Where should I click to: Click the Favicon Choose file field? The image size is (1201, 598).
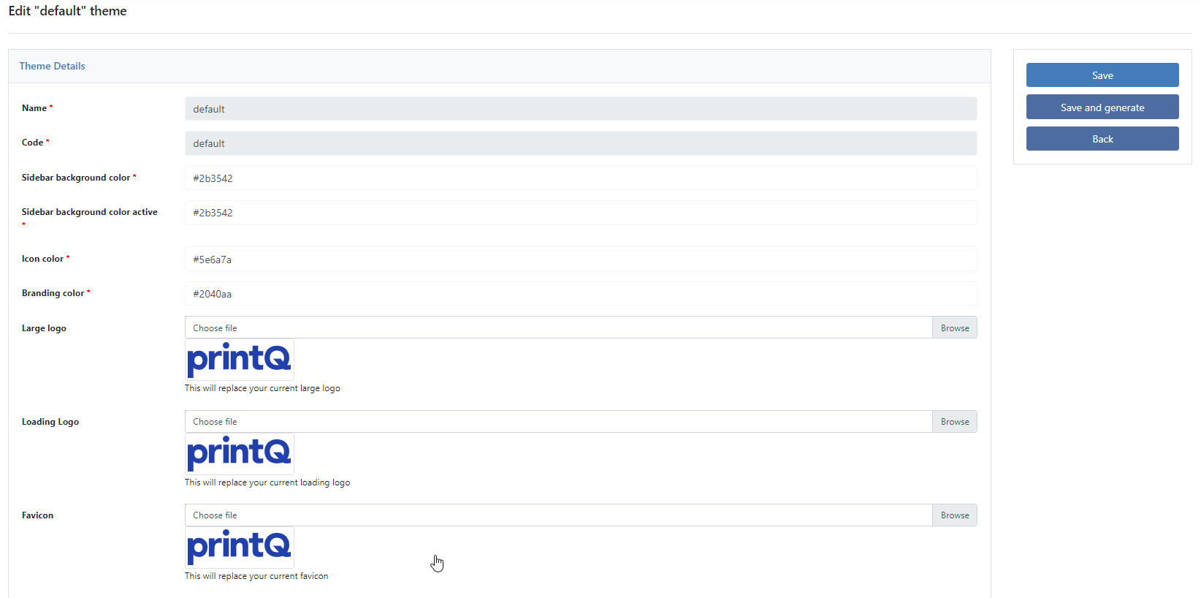click(x=558, y=515)
